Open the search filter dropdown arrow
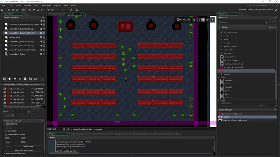 [266, 22]
